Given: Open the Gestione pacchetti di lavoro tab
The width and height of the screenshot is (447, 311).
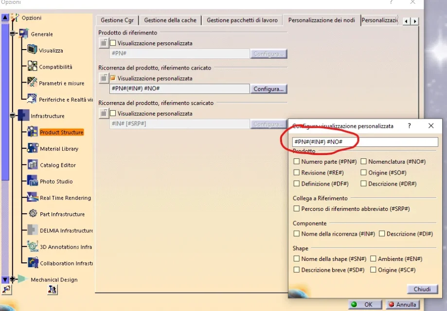Looking at the screenshot, I should click(242, 20).
